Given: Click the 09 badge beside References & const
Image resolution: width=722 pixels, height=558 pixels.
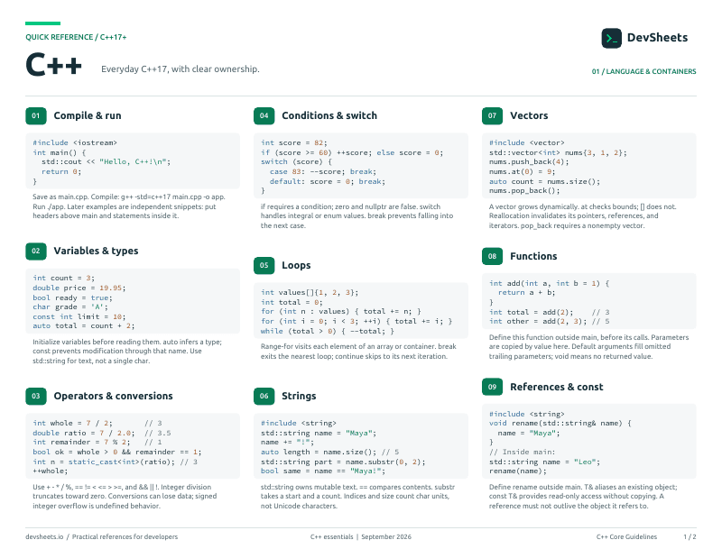Looking at the screenshot, I should tap(492, 387).
